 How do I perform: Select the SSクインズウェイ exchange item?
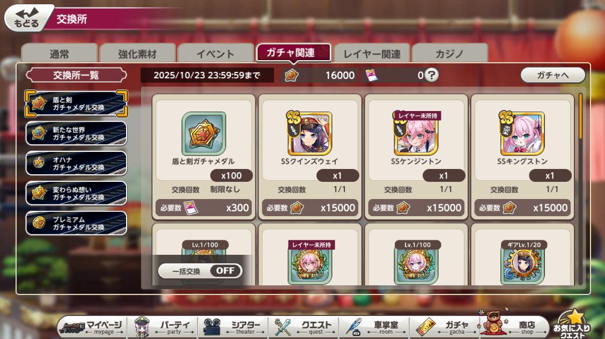[x=309, y=157]
